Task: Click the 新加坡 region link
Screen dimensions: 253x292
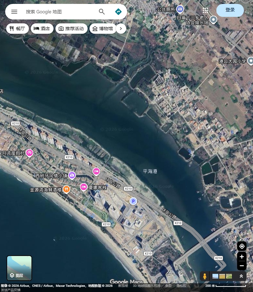Action: tap(123, 286)
